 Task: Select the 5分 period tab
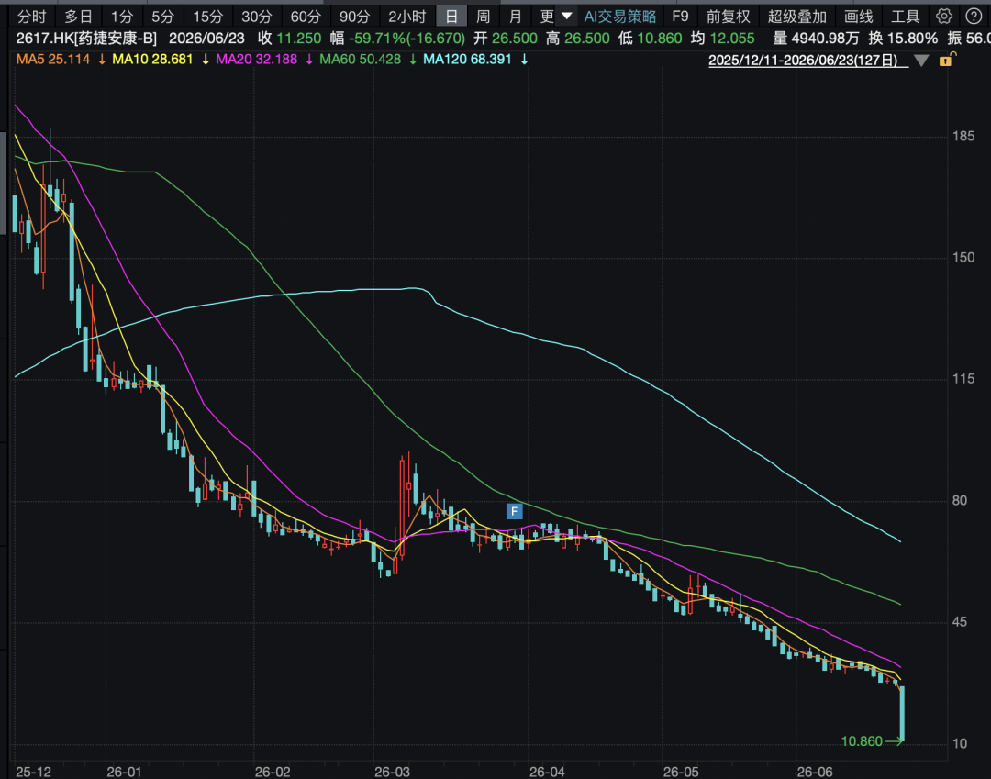pyautogui.click(x=162, y=17)
